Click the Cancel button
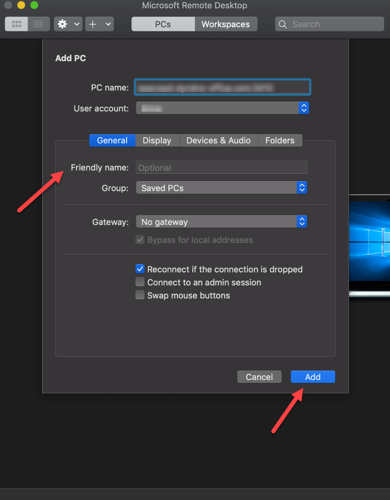The height and width of the screenshot is (500, 390). click(x=259, y=377)
